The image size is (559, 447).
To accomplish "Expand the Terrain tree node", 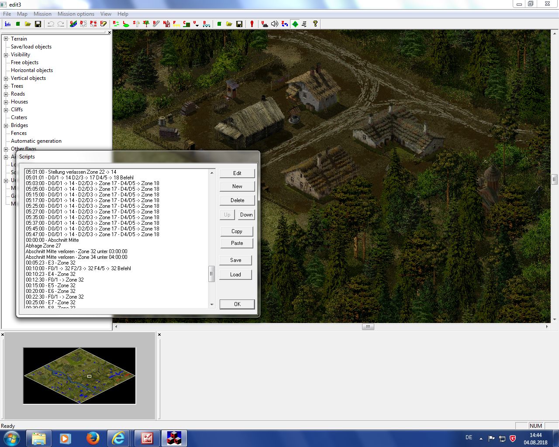I will pyautogui.click(x=6, y=39).
